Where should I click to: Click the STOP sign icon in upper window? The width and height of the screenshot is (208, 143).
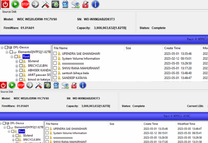coord(25,4)
